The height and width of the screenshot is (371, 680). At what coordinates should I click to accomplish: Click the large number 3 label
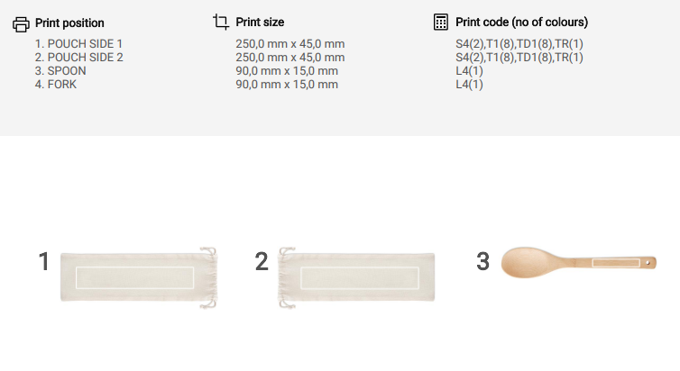482,262
